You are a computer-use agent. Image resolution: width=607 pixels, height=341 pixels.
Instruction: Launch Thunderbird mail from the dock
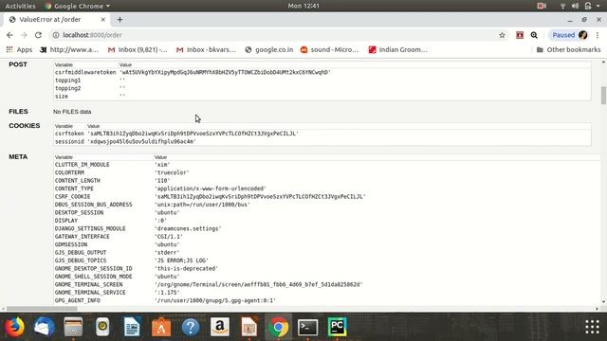coord(44,327)
